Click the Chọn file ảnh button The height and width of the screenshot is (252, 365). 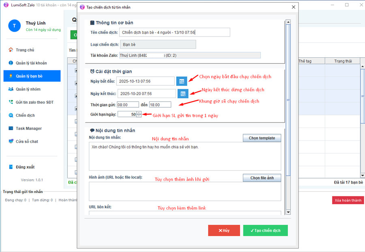click(x=262, y=178)
